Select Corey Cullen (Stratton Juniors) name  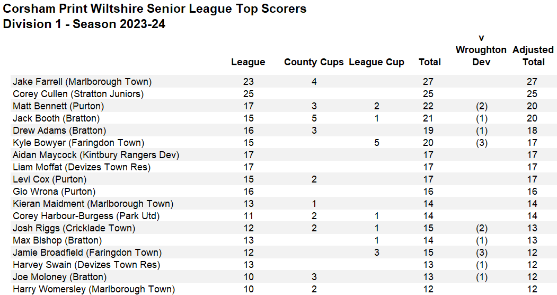tap(78, 94)
